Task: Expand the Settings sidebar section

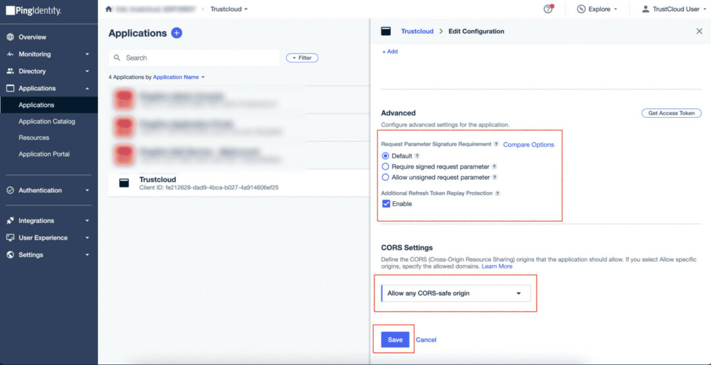Action: click(88, 255)
